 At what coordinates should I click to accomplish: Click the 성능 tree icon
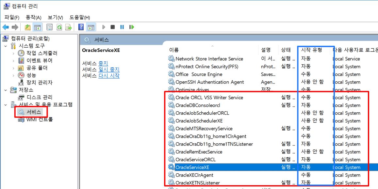pos(21,75)
